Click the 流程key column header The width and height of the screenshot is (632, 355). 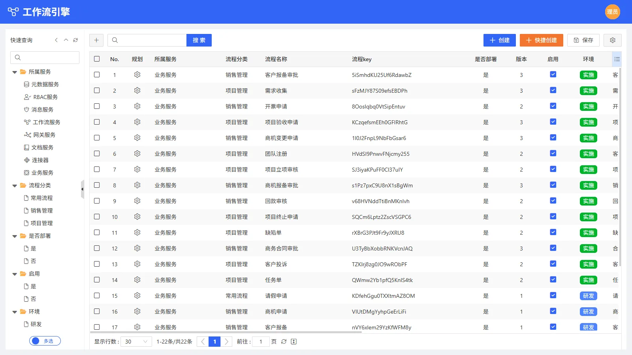[x=362, y=59]
